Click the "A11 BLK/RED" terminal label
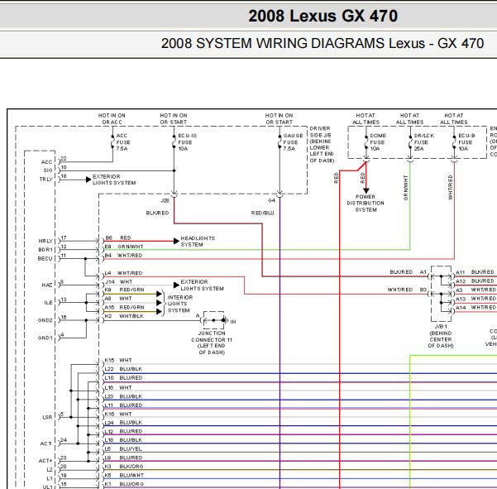 (475, 272)
